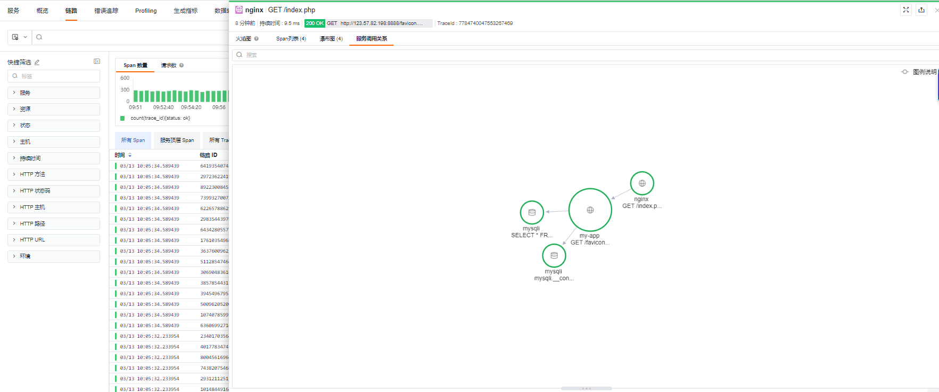The image size is (939, 392).
Task: Click the bottom panel resize handle
Action: [x=587, y=388]
